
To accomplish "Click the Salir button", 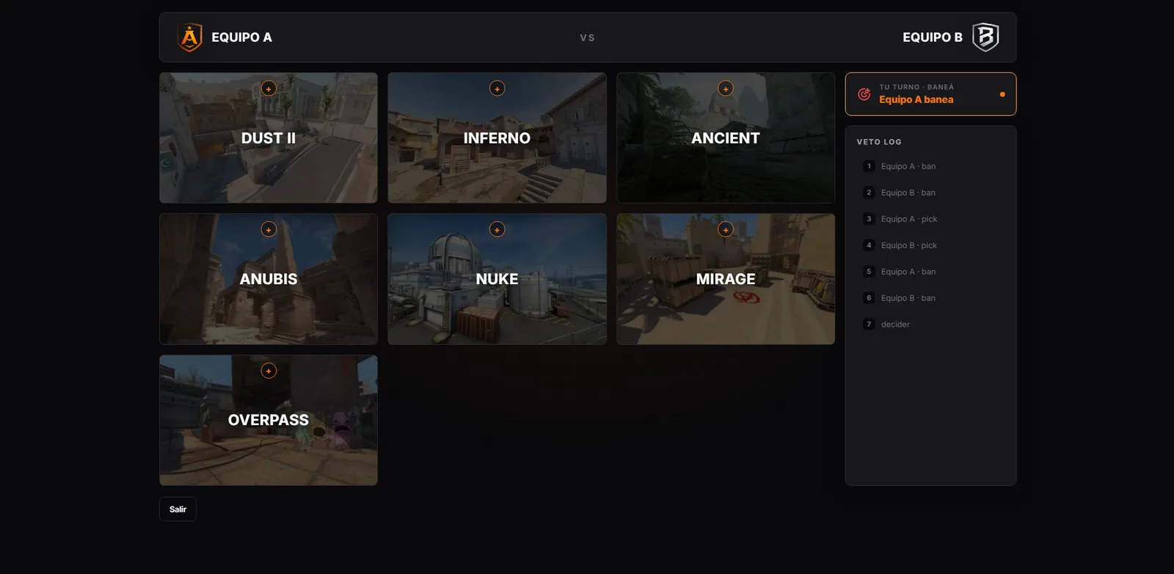I will [178, 509].
